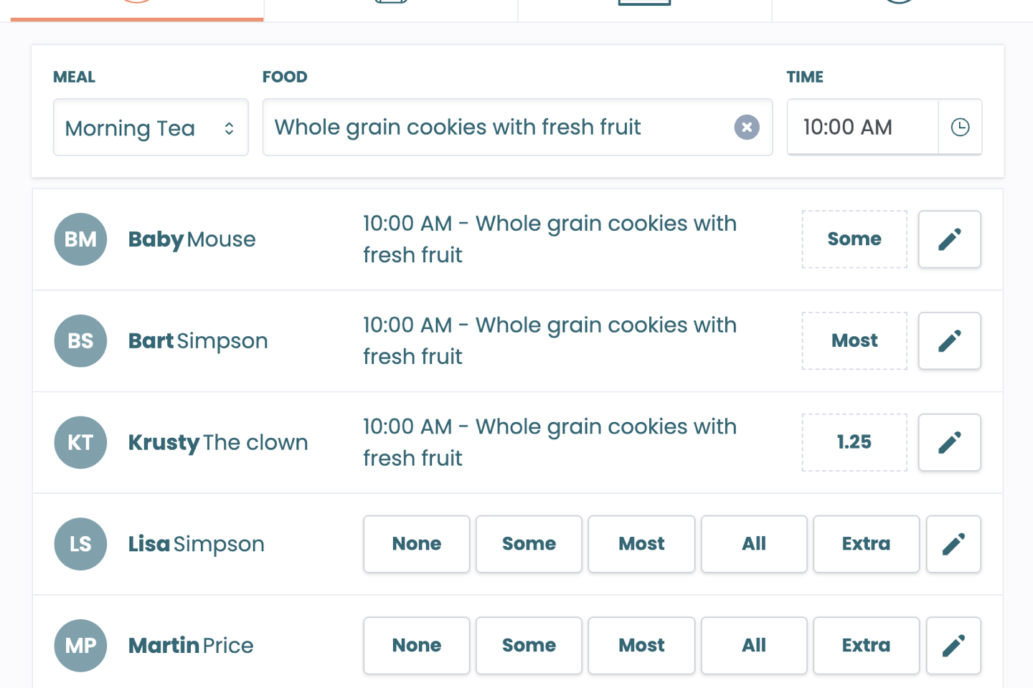Screen dimensions: 1033x688
Task: Set Lisa Simpson amount to All
Action: point(754,544)
